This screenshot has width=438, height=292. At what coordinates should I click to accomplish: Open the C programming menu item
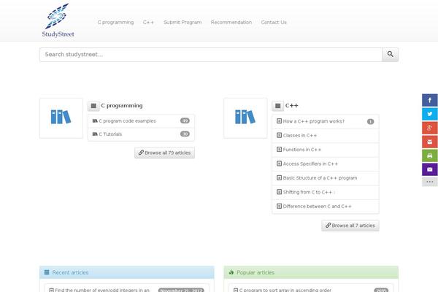point(115,23)
